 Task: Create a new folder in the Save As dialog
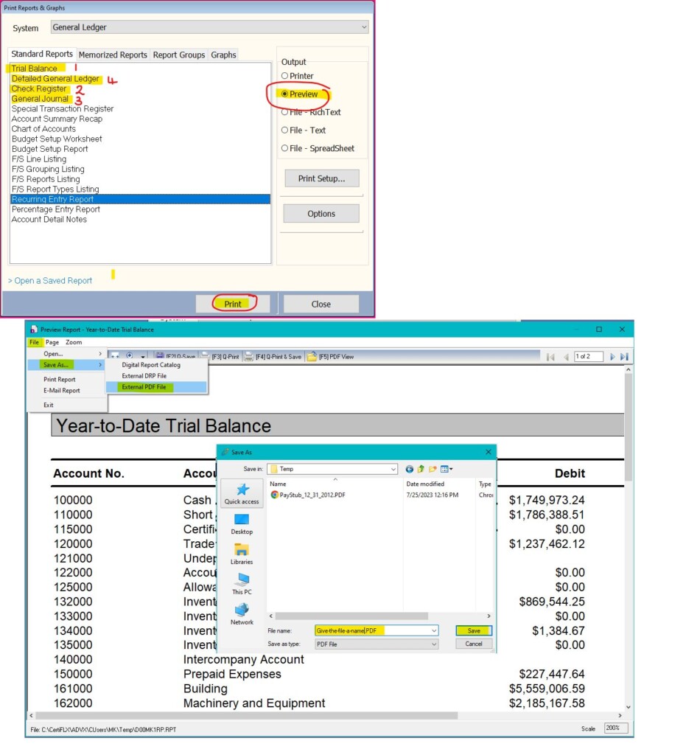pyautogui.click(x=433, y=469)
